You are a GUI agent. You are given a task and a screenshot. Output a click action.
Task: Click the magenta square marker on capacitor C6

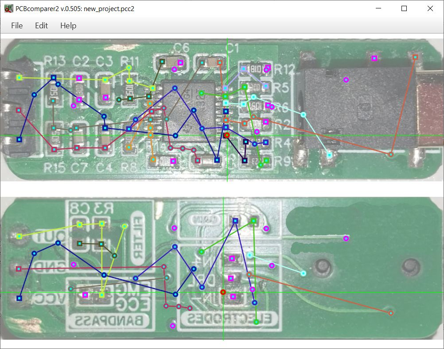[180, 62]
